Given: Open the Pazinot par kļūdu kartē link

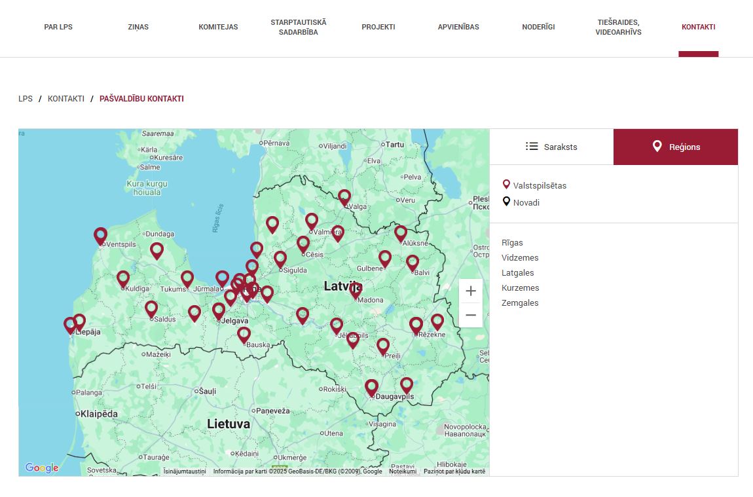Looking at the screenshot, I should 454,471.
